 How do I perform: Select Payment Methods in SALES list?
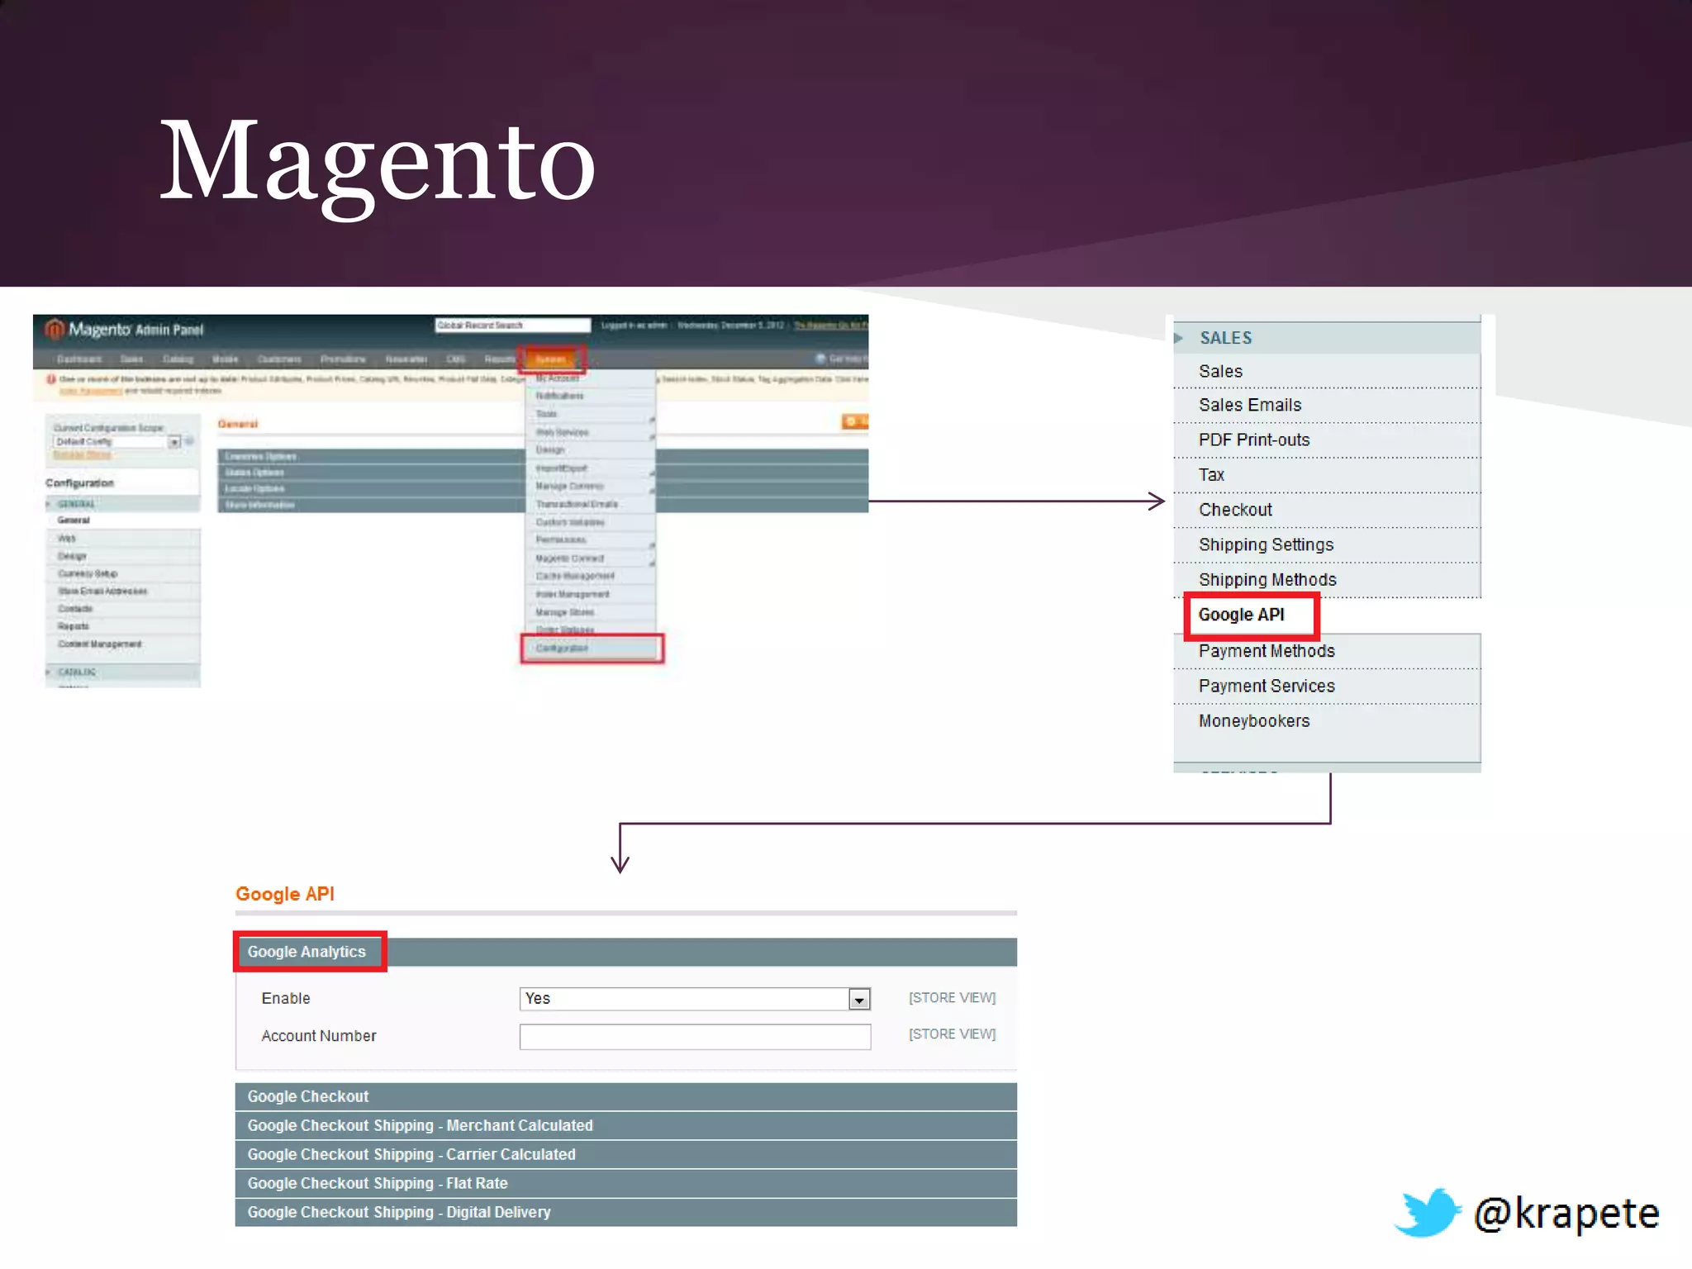click(x=1327, y=651)
